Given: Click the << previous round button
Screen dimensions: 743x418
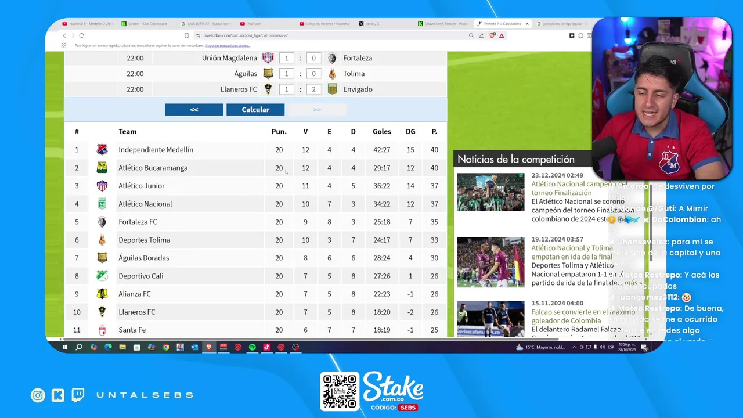Looking at the screenshot, I should [194, 110].
